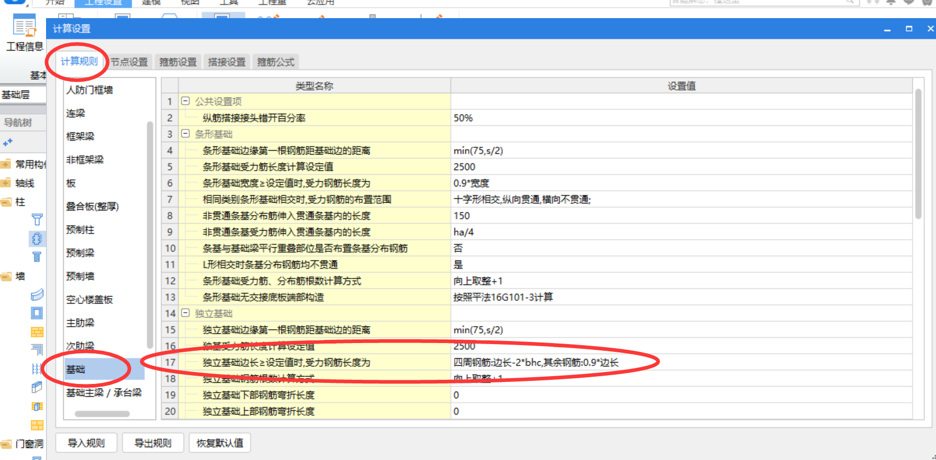936x460 pixels.
Task: Collapse the 柱 folder in the navigation tree
Action: (x=6, y=202)
